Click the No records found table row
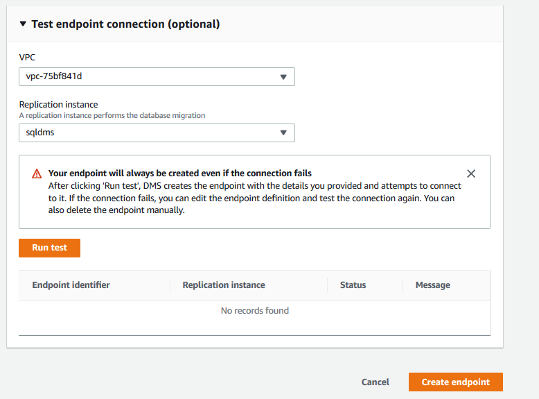This screenshot has width=539, height=399. click(254, 311)
